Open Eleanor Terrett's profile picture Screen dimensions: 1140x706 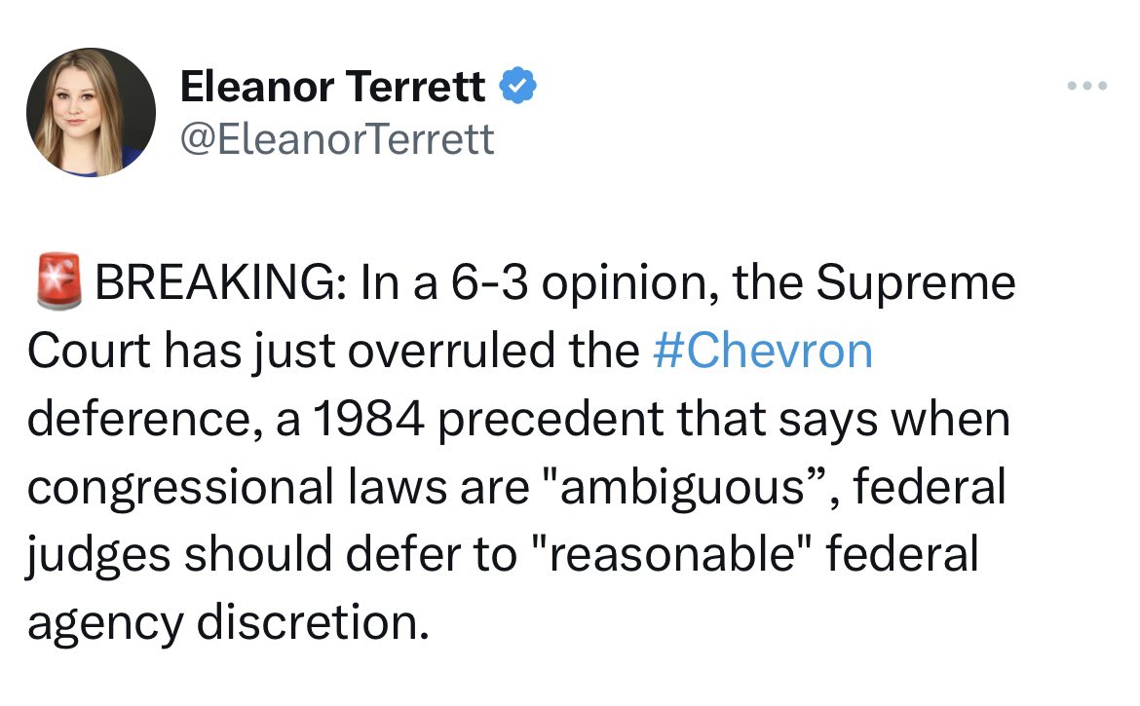coord(91,112)
